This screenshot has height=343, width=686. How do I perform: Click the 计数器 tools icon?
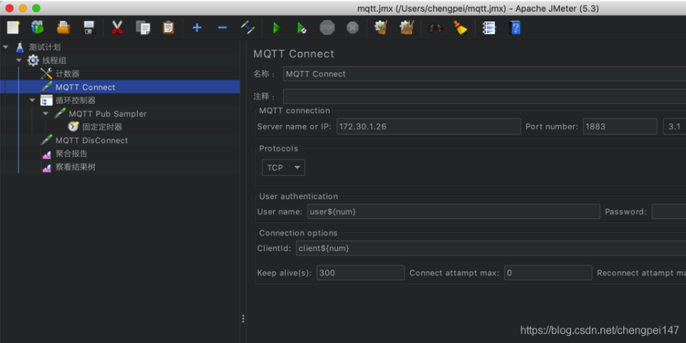(x=46, y=73)
